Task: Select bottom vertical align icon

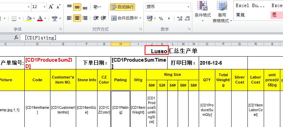Action: point(85,7)
